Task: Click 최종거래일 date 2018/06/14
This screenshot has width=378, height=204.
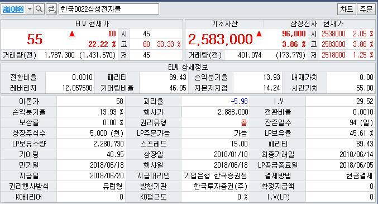Action: click(356, 154)
